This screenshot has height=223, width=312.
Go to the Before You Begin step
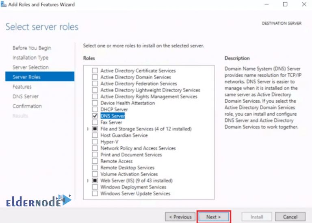[32, 48]
